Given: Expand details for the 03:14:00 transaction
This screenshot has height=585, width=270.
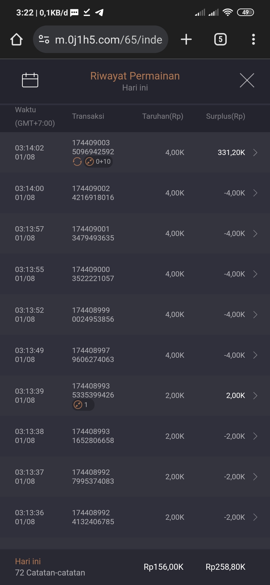Looking at the screenshot, I should tap(255, 193).
